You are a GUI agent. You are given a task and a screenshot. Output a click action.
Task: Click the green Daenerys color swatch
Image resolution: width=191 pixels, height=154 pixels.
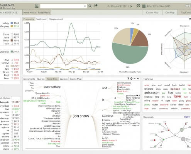click(x=12, y=52)
